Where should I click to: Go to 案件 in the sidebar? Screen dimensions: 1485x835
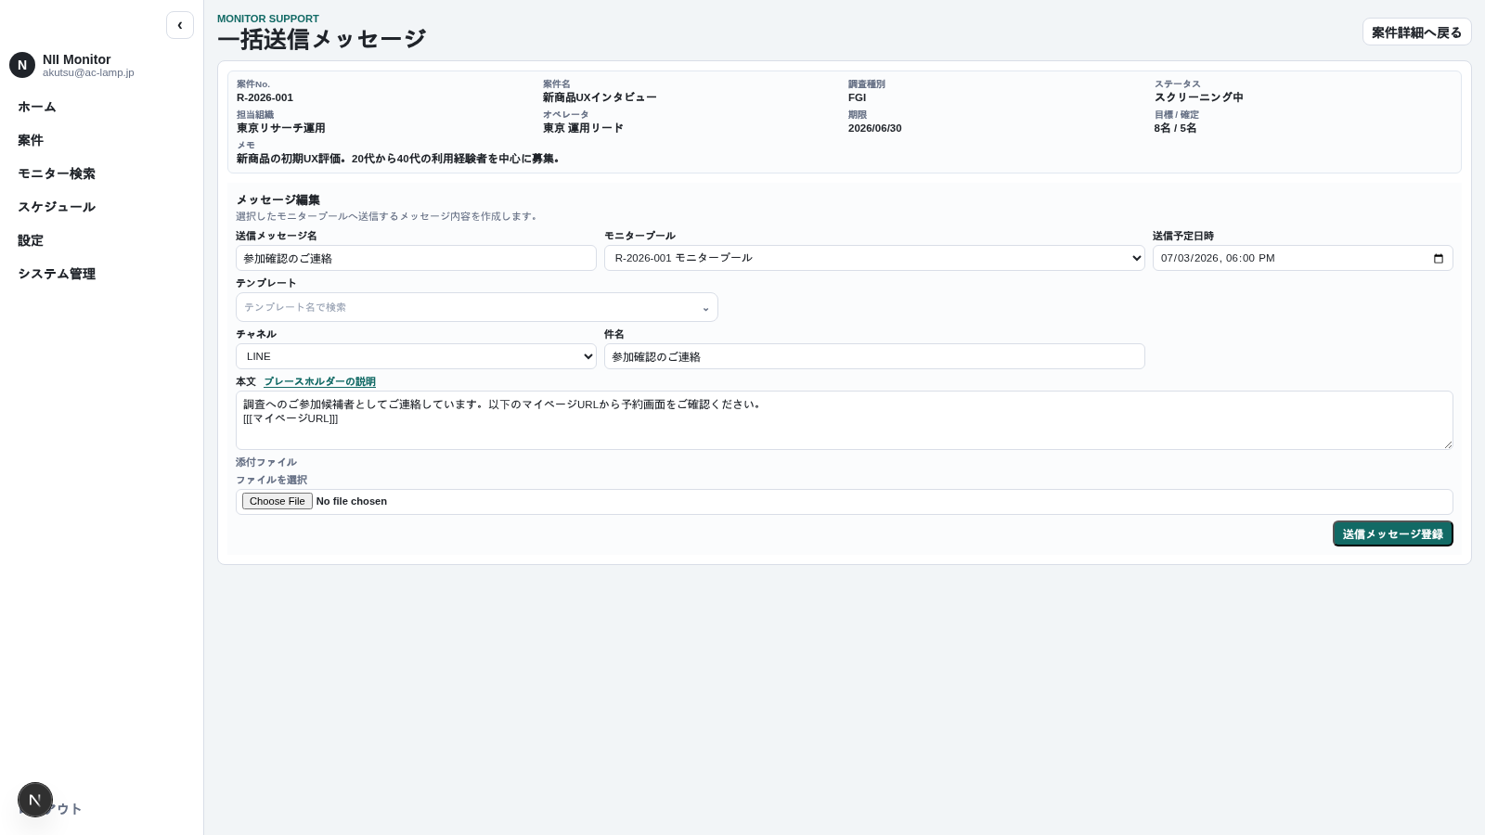pos(31,140)
